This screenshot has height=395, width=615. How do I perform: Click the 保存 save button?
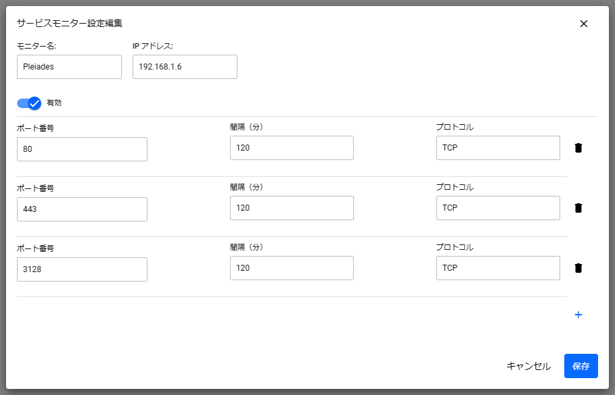click(580, 366)
